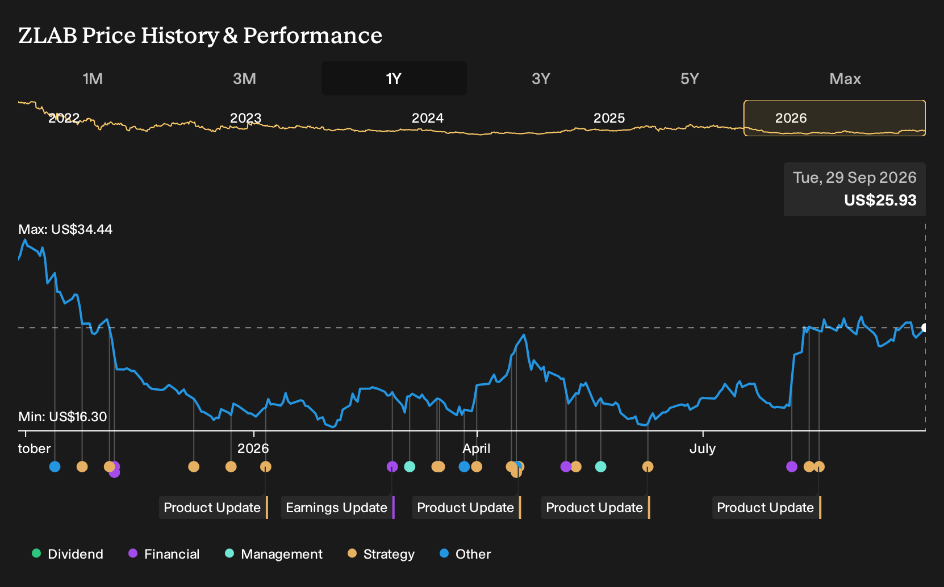Click the Min: US$16.30 label
This screenshot has width=944, height=587.
pyautogui.click(x=62, y=417)
